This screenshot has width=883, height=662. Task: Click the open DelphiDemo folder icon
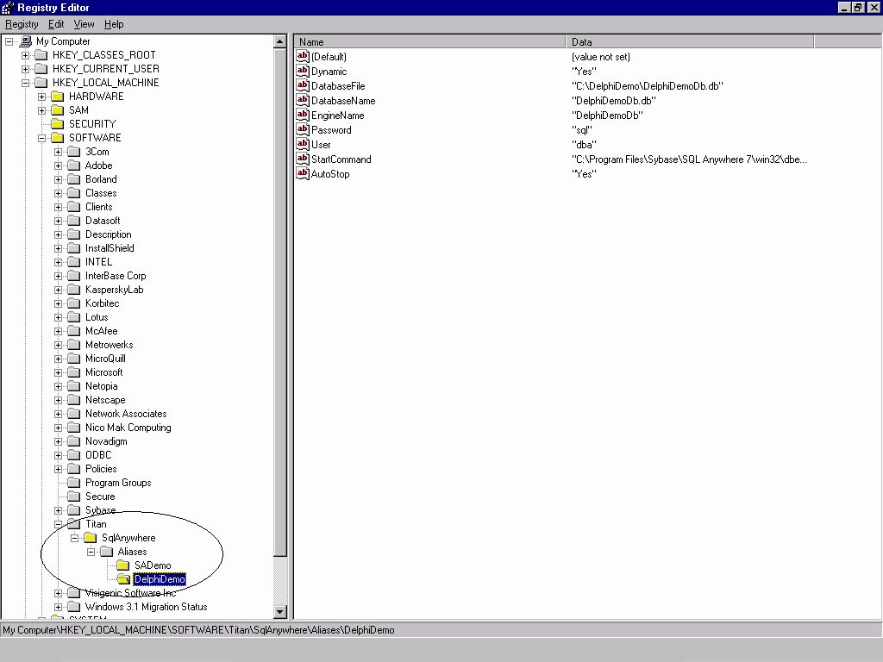[x=123, y=579]
